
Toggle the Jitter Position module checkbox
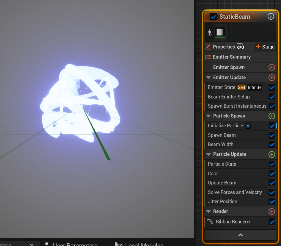point(272,202)
